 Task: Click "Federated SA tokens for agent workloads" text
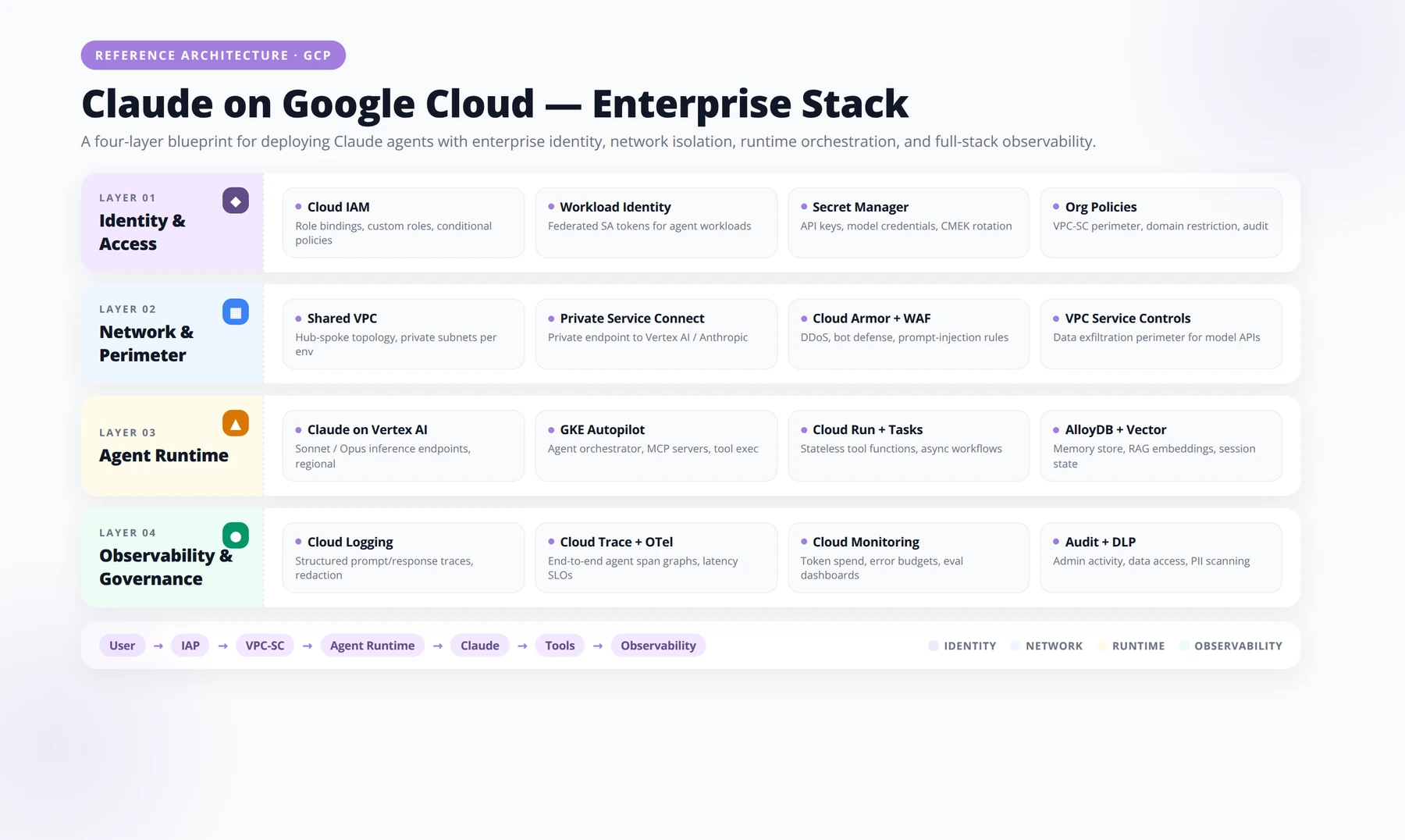click(x=649, y=226)
